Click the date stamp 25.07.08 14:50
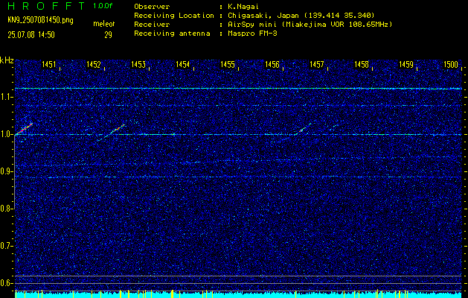This screenshot has height=298, width=468. (31, 35)
